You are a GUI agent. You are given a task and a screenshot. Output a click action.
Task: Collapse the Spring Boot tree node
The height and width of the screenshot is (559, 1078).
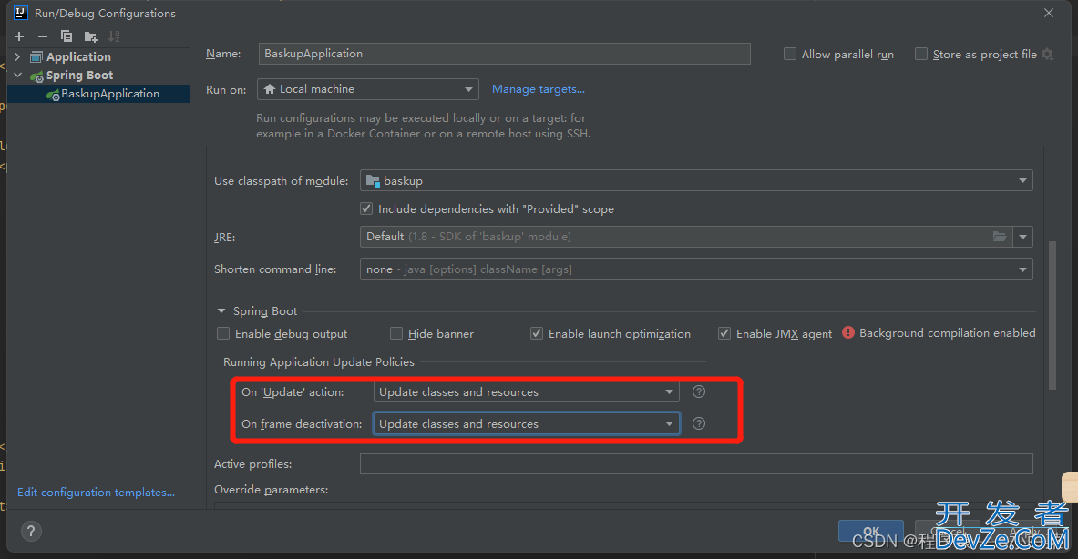(18, 75)
